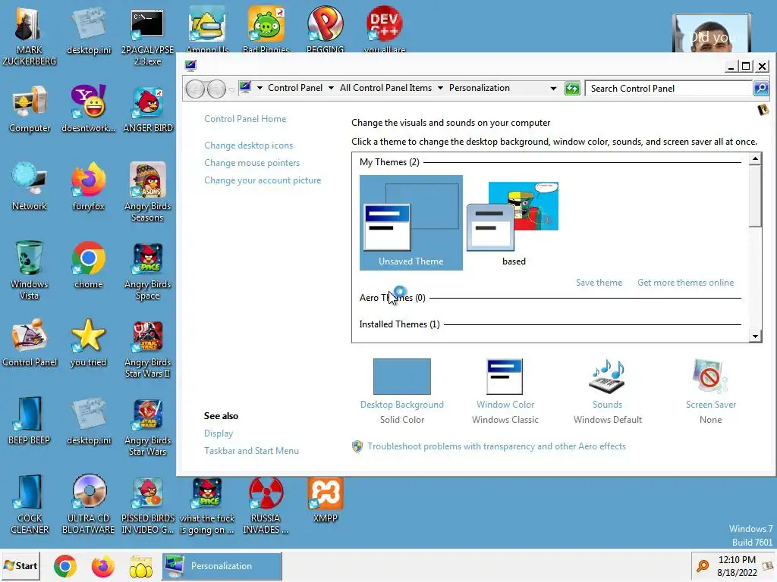
Task: Click the refresh button beside address bar
Action: point(572,89)
